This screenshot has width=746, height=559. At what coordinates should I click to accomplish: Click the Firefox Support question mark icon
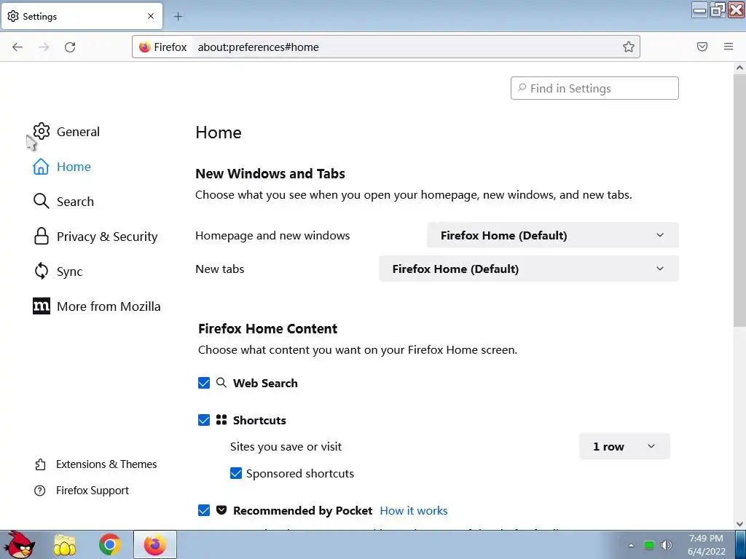[x=40, y=491]
